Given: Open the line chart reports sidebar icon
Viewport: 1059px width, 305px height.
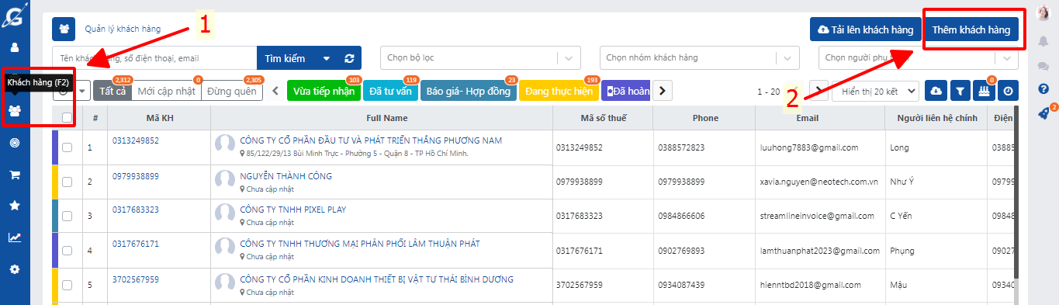Looking at the screenshot, I should (x=15, y=237).
